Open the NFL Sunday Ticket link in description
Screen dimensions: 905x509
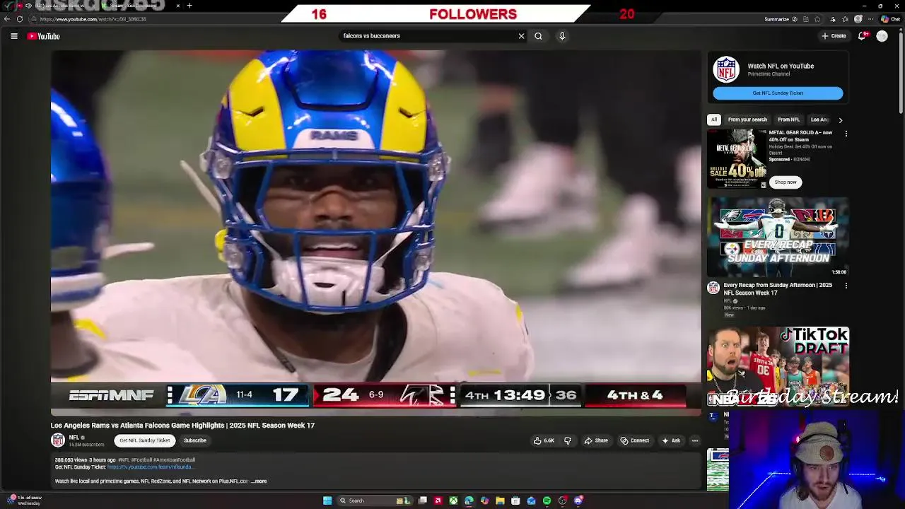pos(150,467)
